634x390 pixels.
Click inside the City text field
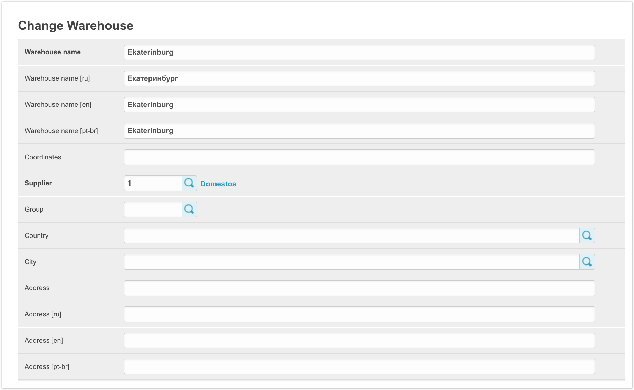pos(352,262)
